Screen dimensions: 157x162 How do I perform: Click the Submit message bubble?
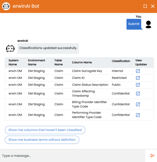(x=134, y=24)
